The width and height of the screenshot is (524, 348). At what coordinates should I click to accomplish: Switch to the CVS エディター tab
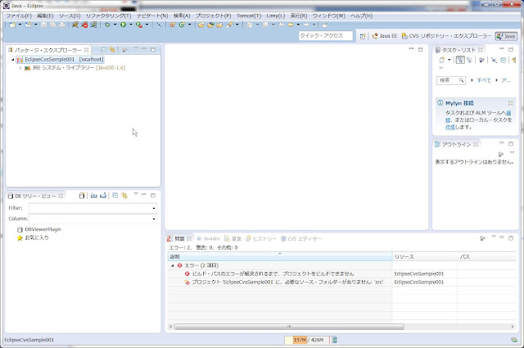click(301, 238)
